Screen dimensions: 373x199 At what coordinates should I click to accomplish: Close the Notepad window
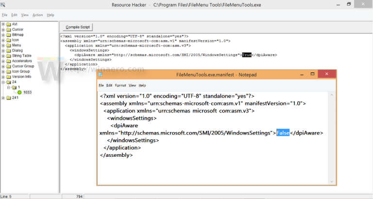tap(330, 74)
